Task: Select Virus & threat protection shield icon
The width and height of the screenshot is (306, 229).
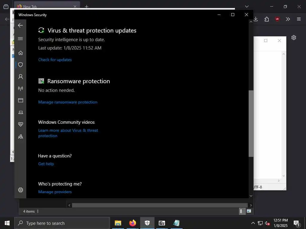Action: tap(21, 65)
